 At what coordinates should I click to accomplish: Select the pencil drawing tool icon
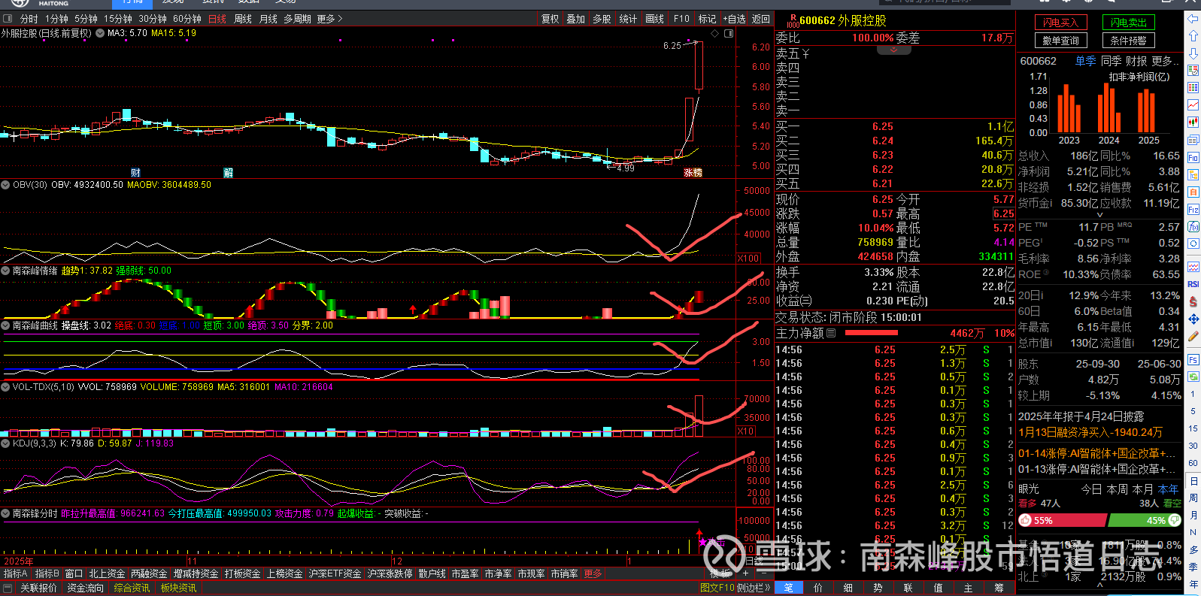coord(1193,337)
